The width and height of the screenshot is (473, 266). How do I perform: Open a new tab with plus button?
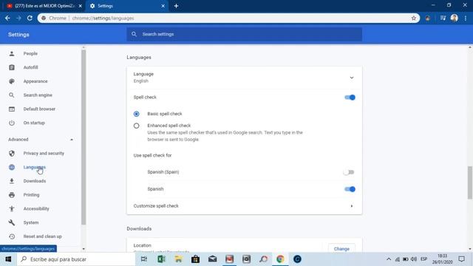pos(176,6)
